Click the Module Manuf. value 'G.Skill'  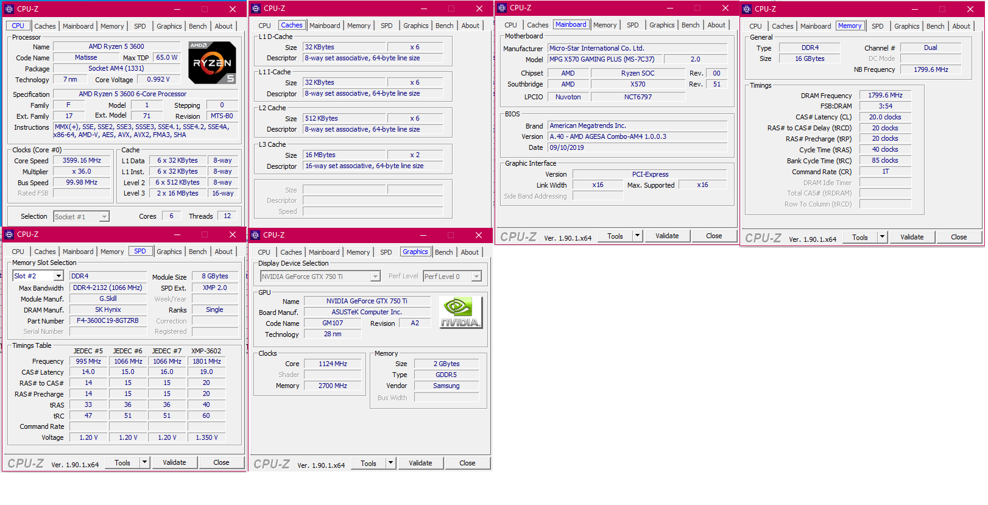pyautogui.click(x=108, y=298)
